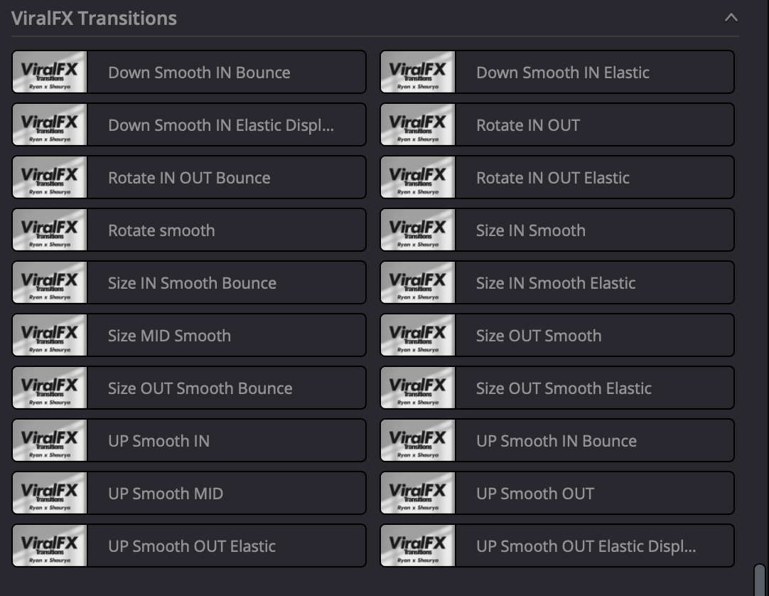Click the vertical scrollbar handle

click(x=759, y=580)
